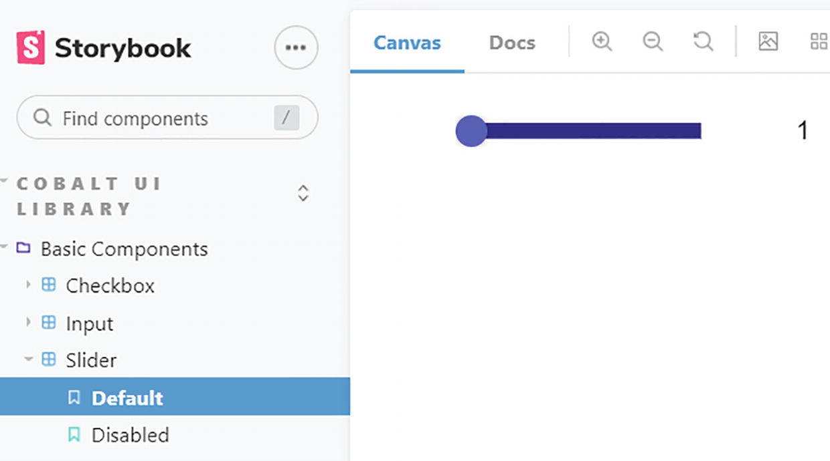This screenshot has width=830, height=461.
Task: Click the zoom in magnifier icon
Action: click(x=602, y=41)
